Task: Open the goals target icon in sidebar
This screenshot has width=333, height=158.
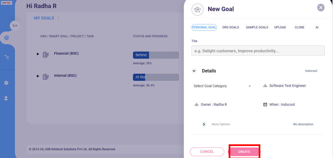Action: [7, 38]
